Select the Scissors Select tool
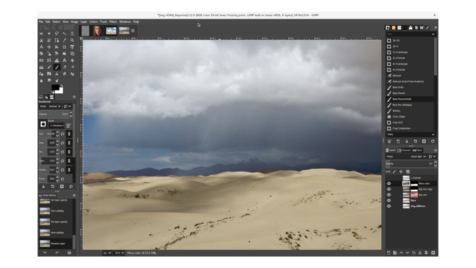This screenshot has width=476, height=268. [41, 40]
